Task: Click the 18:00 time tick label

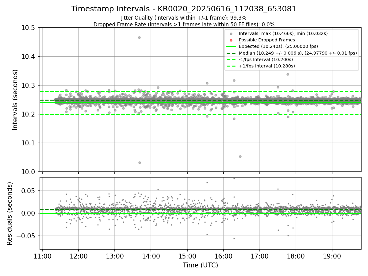Action: 296,256
